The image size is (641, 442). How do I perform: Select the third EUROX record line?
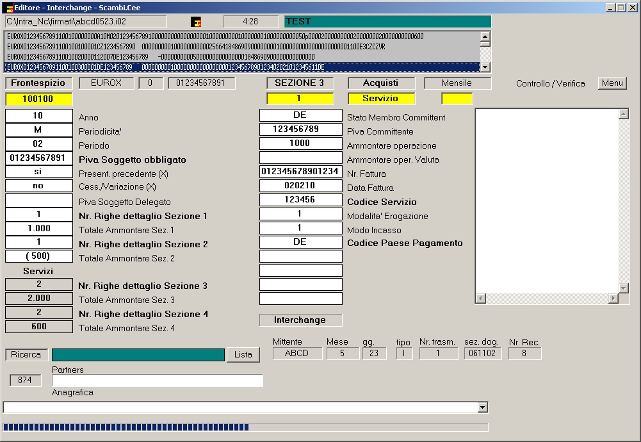point(242,57)
